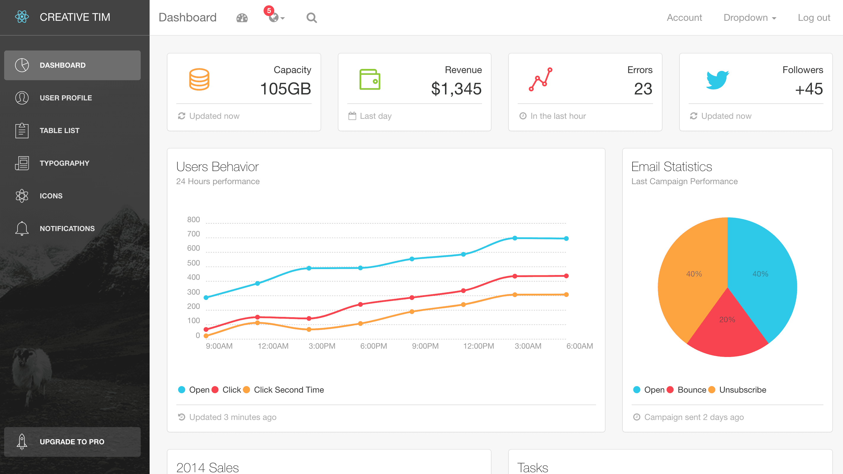Click the Log out link

pyautogui.click(x=814, y=18)
